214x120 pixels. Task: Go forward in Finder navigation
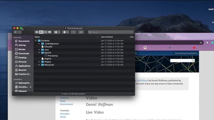19,32
